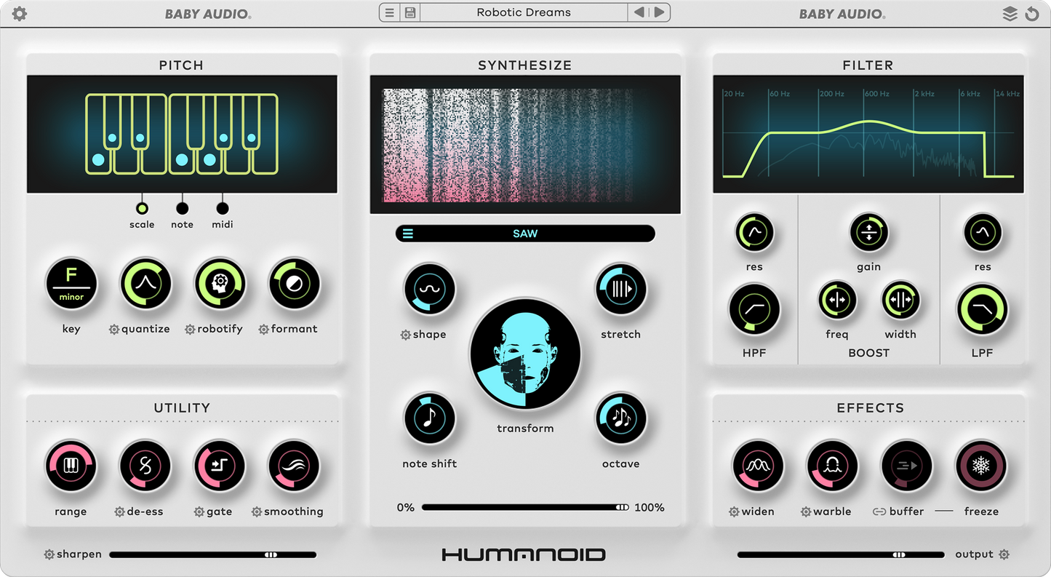Select the note shift knob
Image resolution: width=1051 pixels, height=577 pixels.
pos(429,418)
